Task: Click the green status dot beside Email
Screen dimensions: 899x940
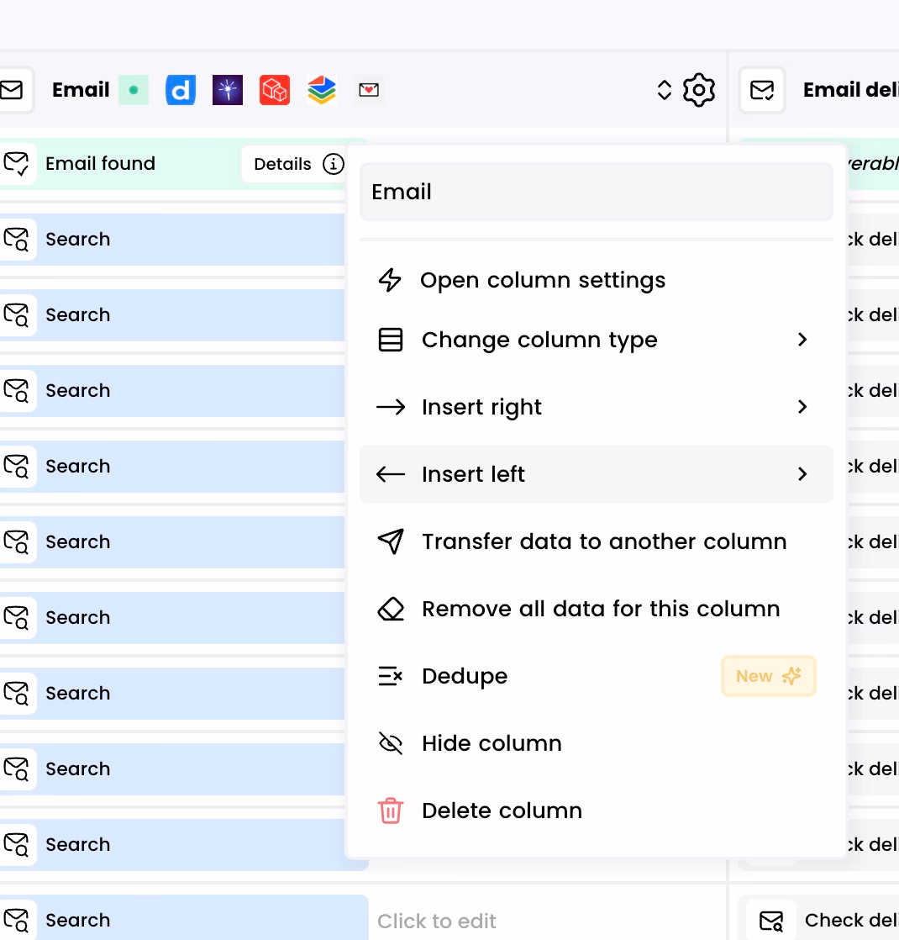Action: [134, 90]
